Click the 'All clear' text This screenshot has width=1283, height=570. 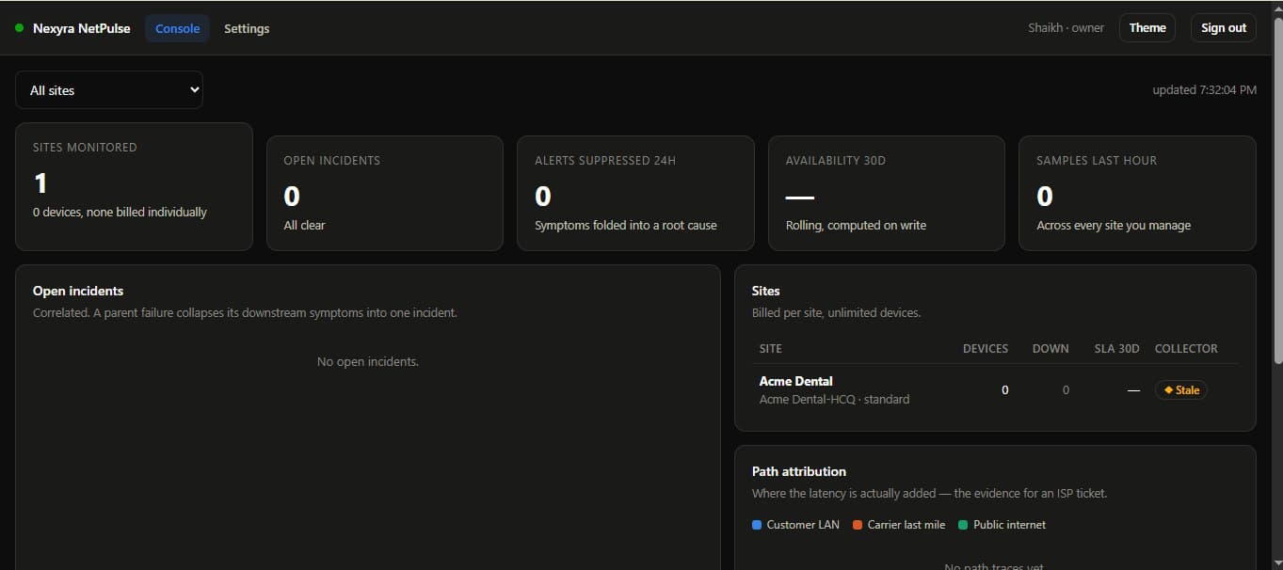(305, 225)
